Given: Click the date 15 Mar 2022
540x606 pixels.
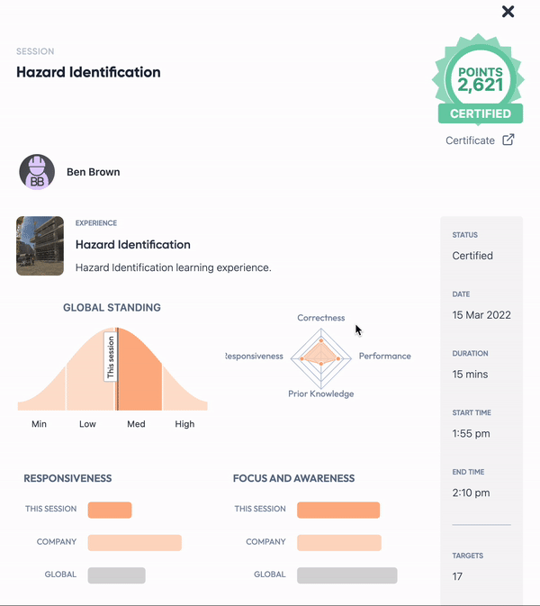Looking at the screenshot, I should (x=481, y=315).
